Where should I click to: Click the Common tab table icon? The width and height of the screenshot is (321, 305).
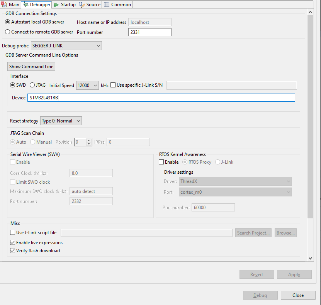pos(107,5)
